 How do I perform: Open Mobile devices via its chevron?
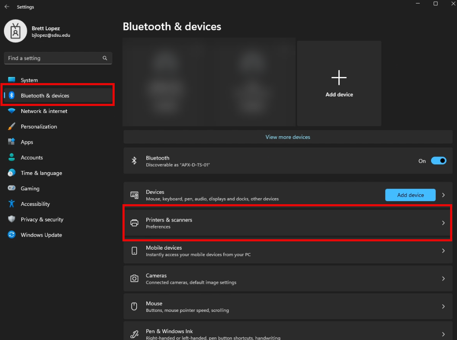coord(443,251)
